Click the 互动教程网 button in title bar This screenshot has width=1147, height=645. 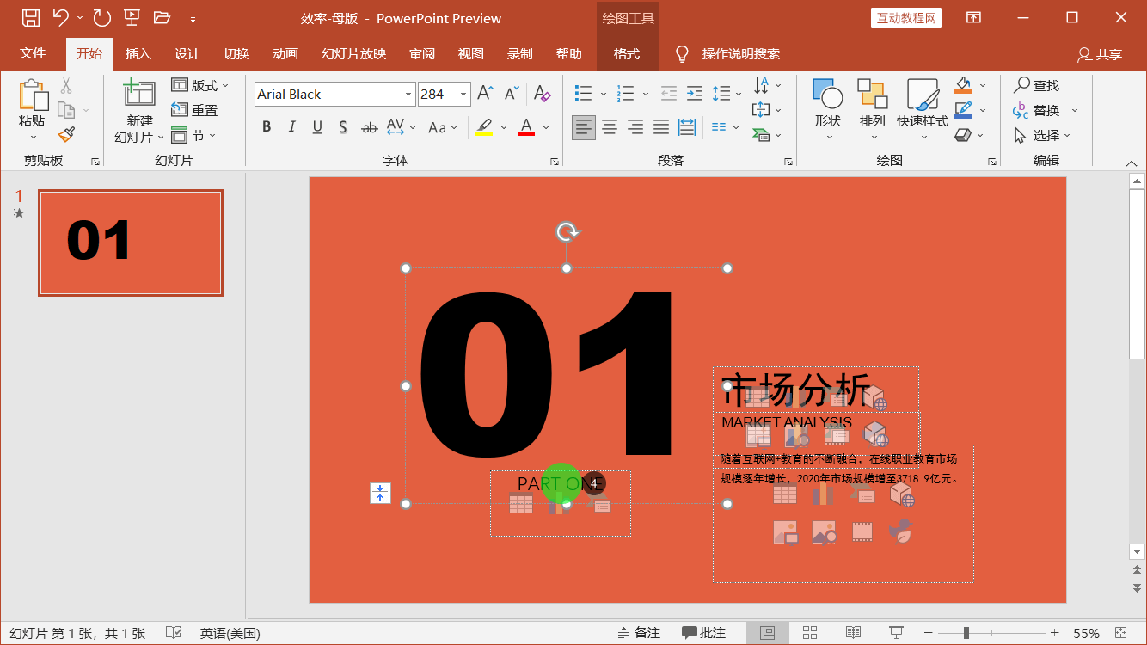pos(906,18)
